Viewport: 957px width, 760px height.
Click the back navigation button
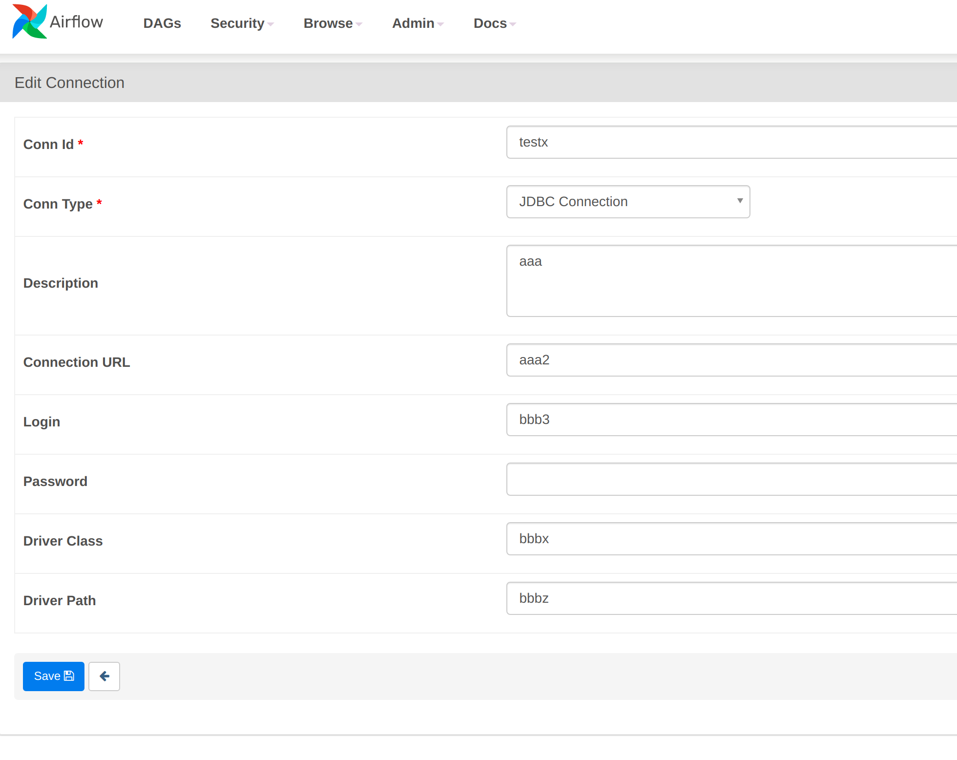104,676
